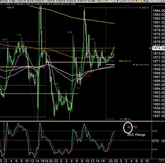Click the pink wavy ribbons indicator icon
The image size is (165, 163).
[x=103, y=1]
